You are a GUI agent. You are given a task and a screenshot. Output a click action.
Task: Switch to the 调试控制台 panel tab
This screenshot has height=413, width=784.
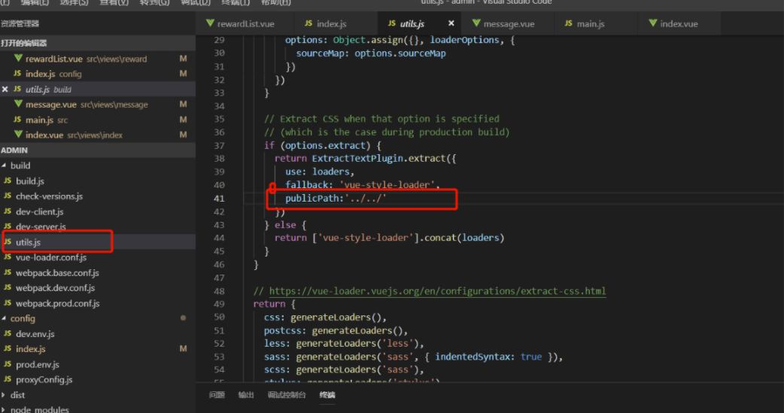pos(287,395)
